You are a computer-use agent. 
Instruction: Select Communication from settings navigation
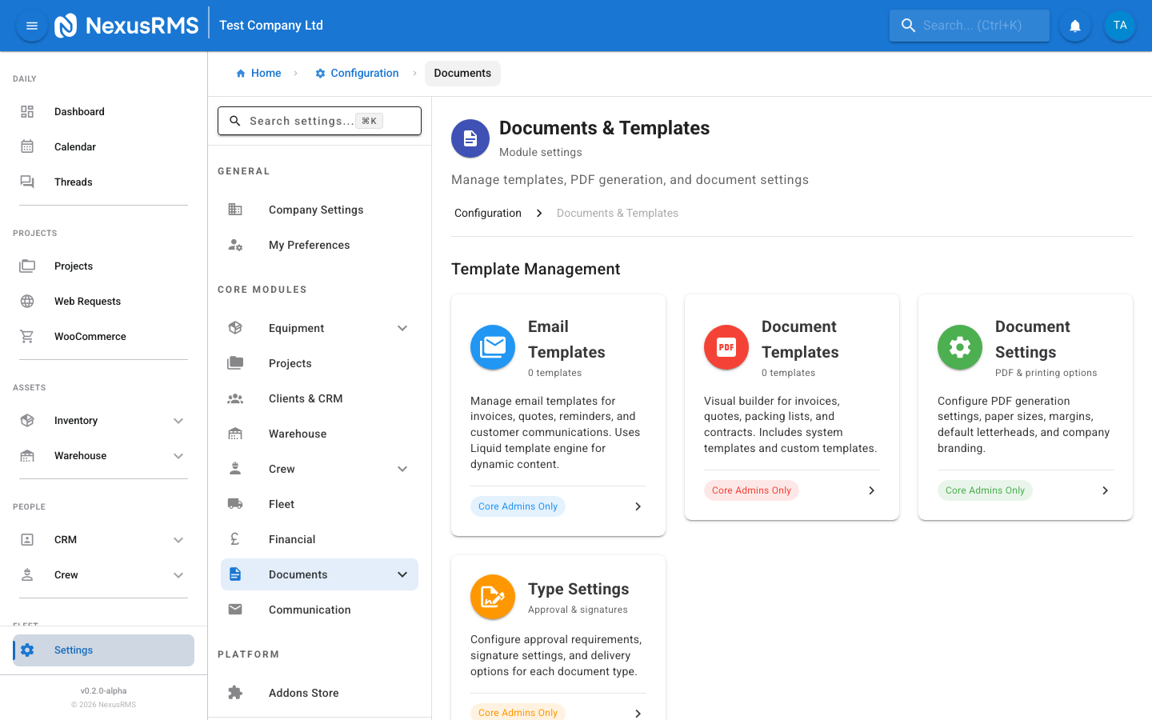[310, 609]
